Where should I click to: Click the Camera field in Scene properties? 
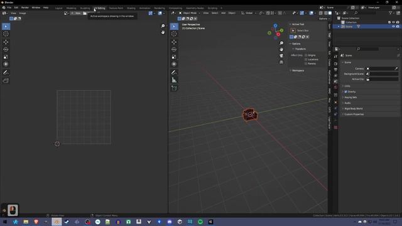point(382,68)
